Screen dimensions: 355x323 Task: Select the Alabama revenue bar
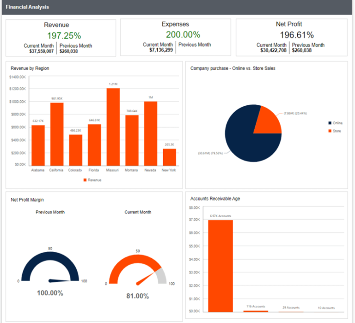coord(38,145)
